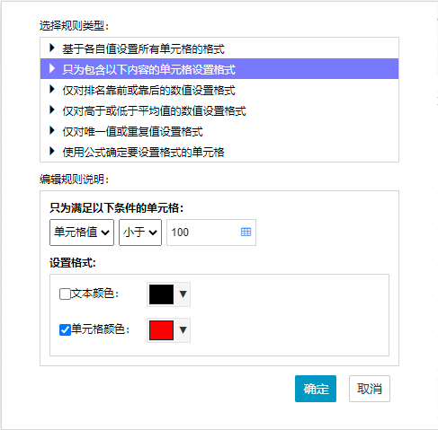Viewport: 438px width, 430px height.
Task: Click the 取消 button
Action: click(370, 389)
